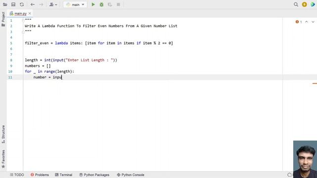Viewport: 317px width, 178px height.
Task: Click the docstring text 'Write A Lambda Function'
Action: coord(50,26)
